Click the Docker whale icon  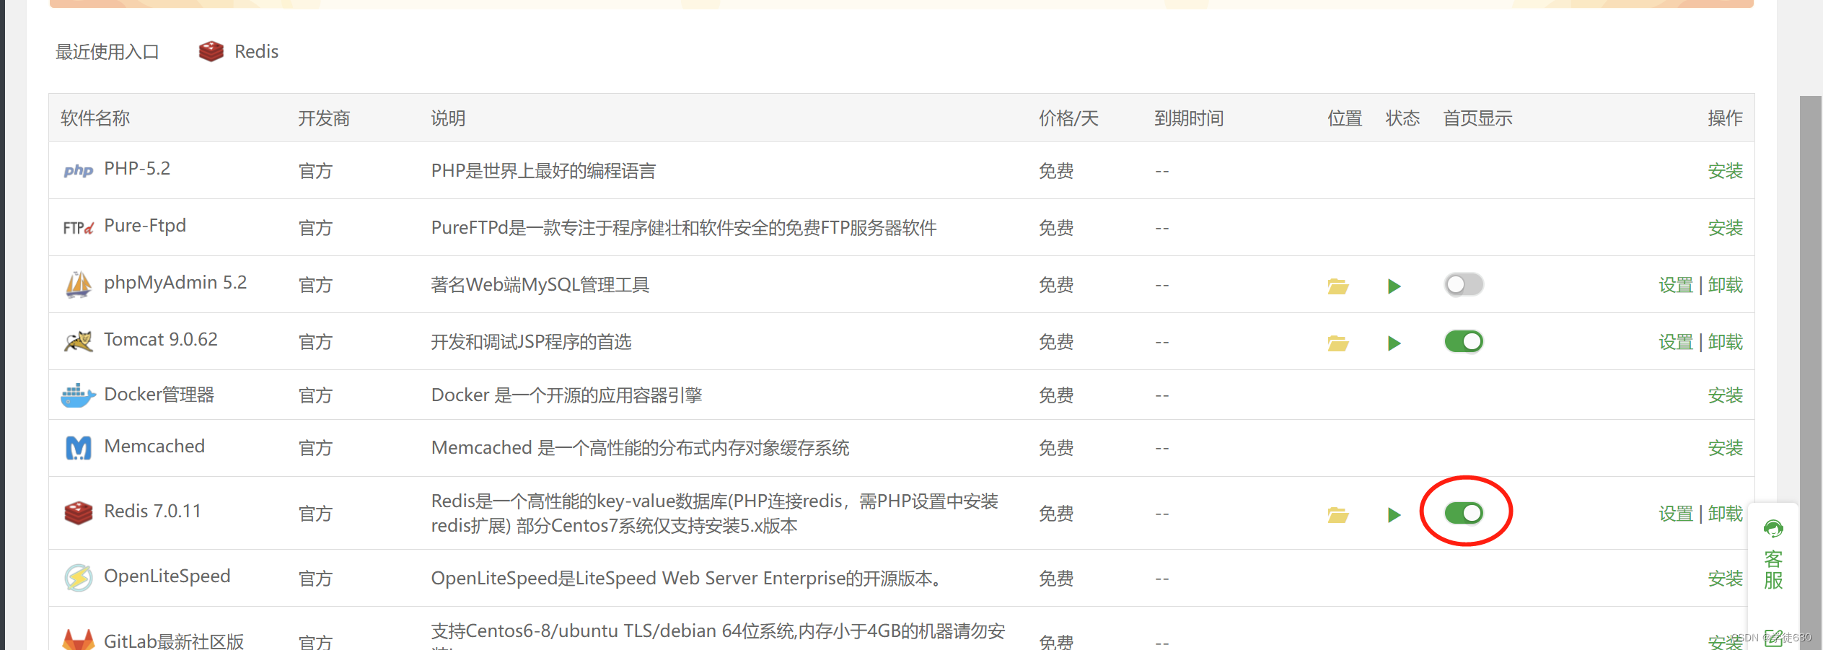[x=78, y=395]
